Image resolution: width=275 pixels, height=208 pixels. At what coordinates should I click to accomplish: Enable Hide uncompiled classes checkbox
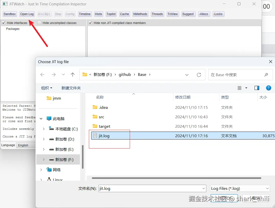(39, 23)
